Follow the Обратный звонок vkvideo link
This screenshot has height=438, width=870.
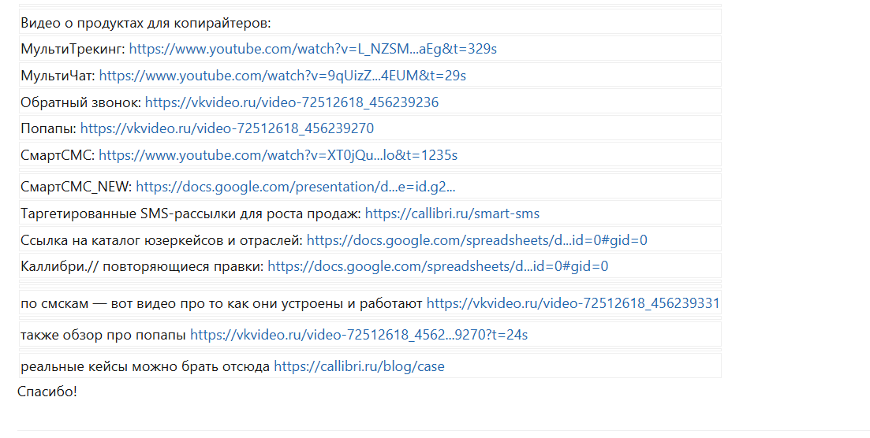[x=292, y=102]
